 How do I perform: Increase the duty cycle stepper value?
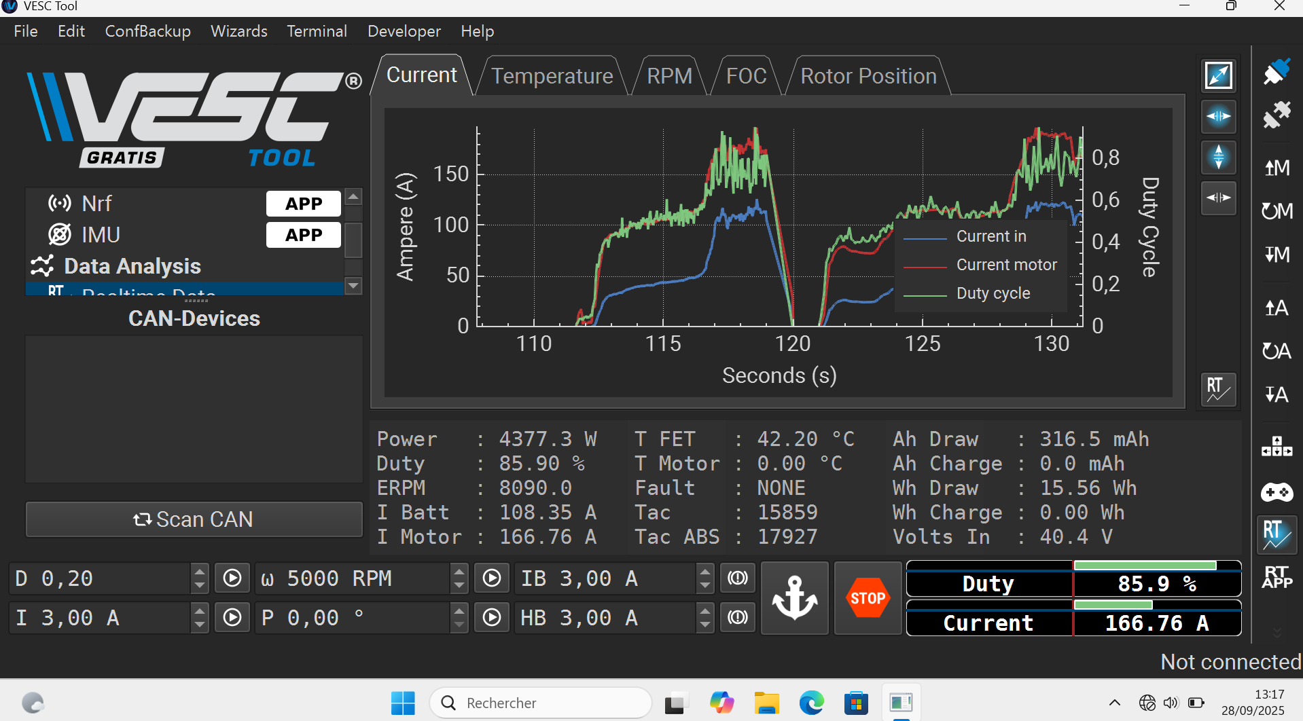click(199, 572)
